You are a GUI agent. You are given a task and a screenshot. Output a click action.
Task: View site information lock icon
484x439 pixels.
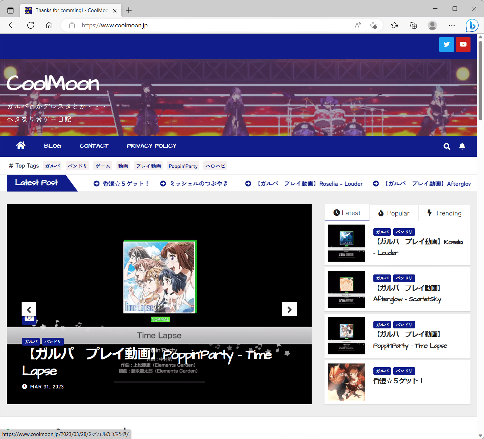click(72, 25)
